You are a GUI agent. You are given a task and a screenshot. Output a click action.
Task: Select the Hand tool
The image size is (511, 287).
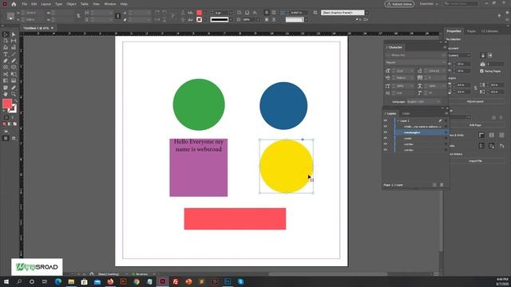coord(6,94)
